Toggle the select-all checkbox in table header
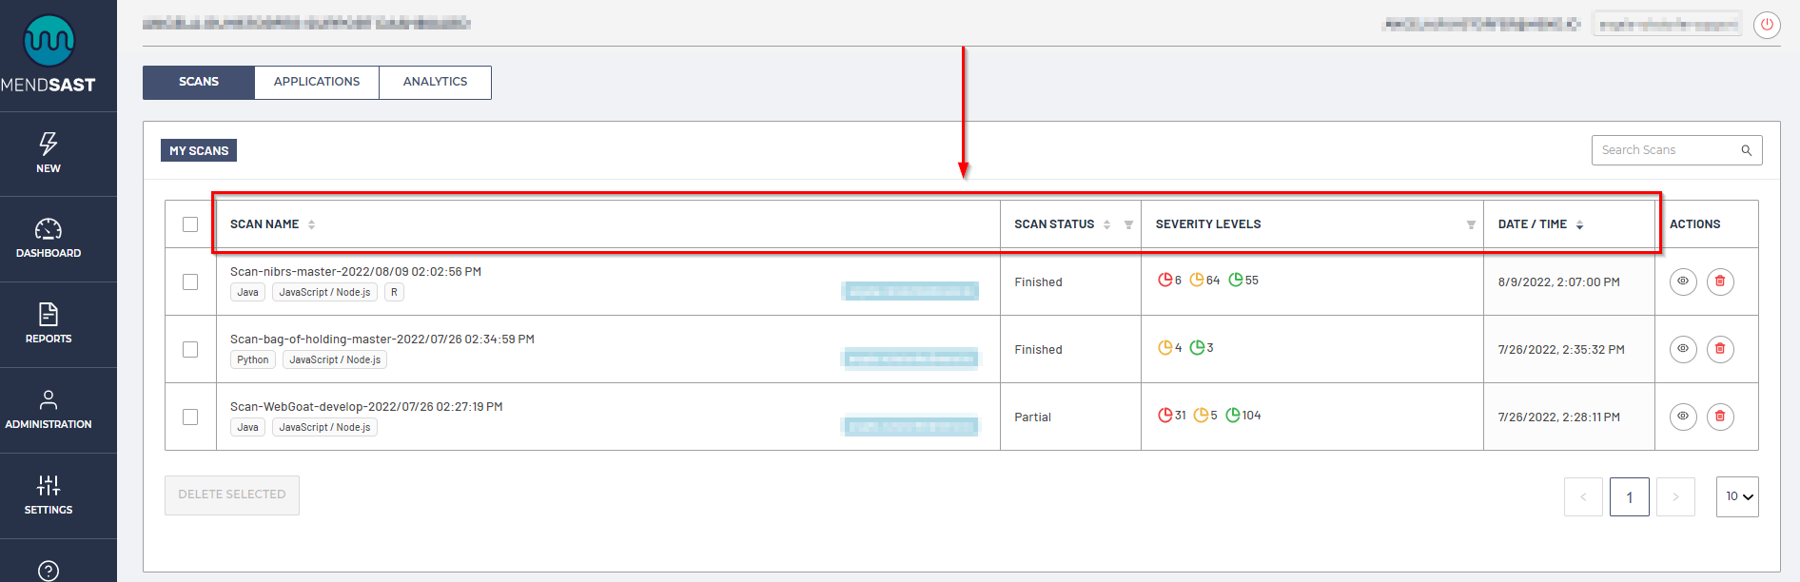Image resolution: width=1800 pixels, height=582 pixels. (x=190, y=224)
